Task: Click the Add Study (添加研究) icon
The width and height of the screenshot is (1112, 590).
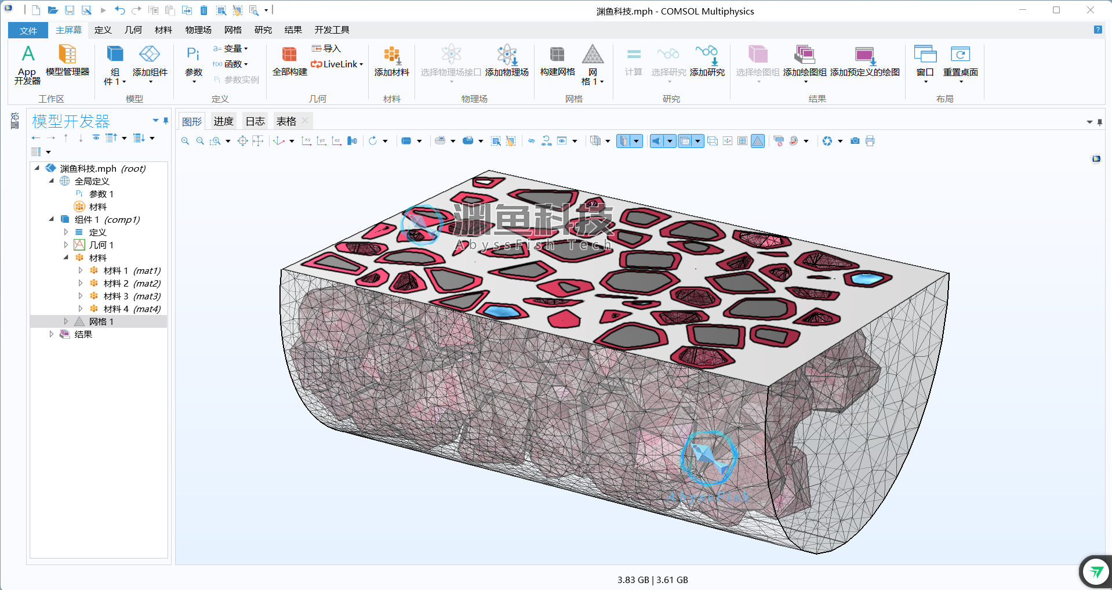Action: 707,61
